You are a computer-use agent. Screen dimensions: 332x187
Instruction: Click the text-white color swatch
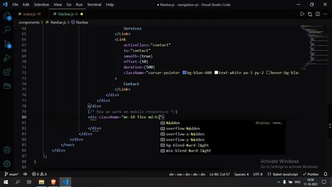tap(216, 73)
